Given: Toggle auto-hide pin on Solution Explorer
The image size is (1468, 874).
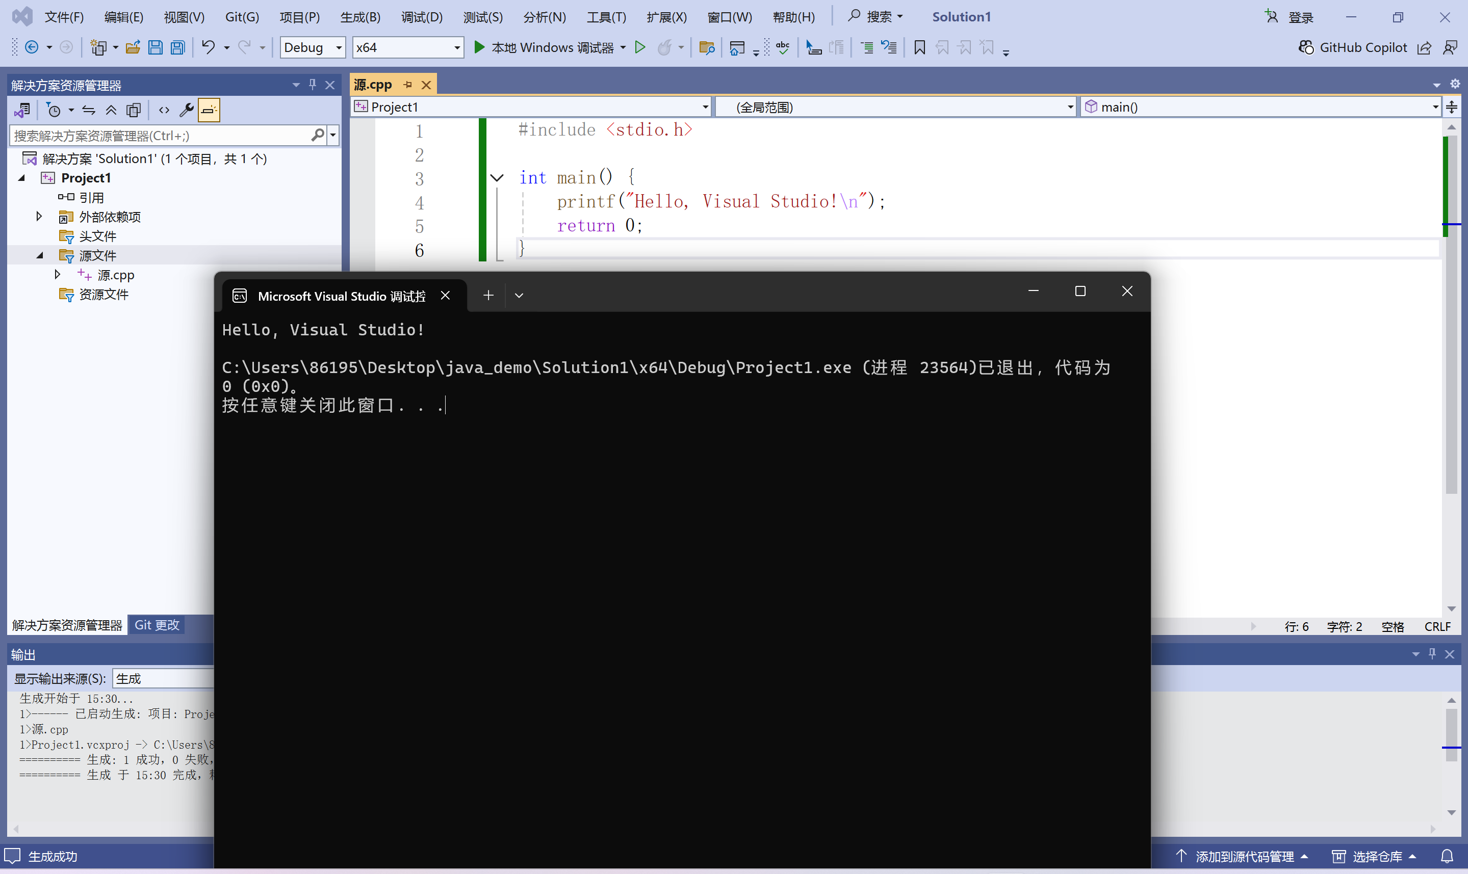Looking at the screenshot, I should (x=312, y=85).
